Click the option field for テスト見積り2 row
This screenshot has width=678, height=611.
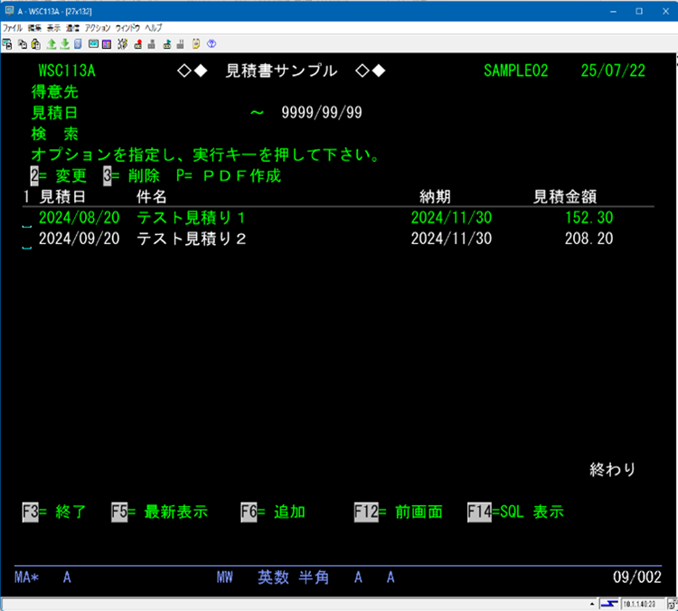click(26, 240)
